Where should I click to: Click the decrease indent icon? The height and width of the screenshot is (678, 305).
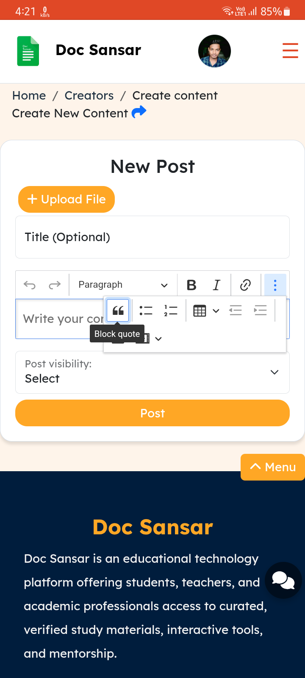click(235, 311)
